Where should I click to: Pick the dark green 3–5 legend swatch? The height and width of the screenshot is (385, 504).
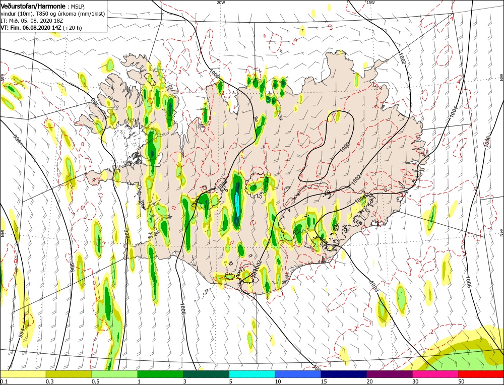[206, 374]
